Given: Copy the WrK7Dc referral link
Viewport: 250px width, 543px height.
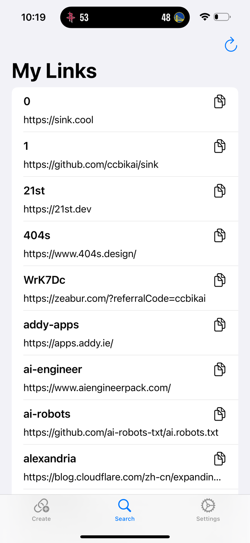Looking at the screenshot, I should point(219,280).
